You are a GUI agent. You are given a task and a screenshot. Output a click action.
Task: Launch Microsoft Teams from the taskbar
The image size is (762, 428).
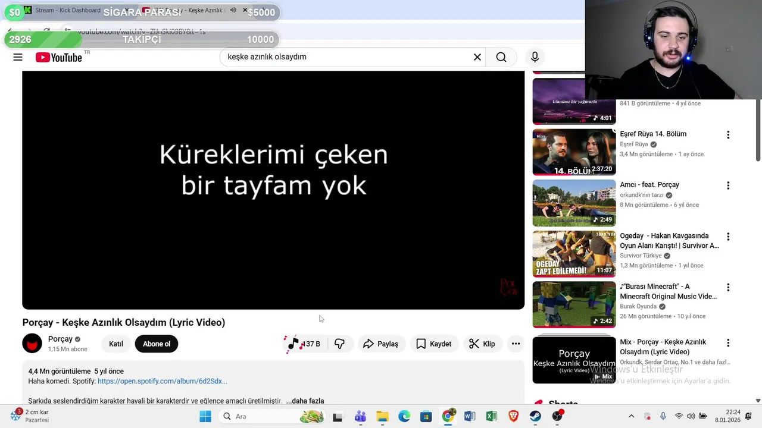tap(360, 416)
